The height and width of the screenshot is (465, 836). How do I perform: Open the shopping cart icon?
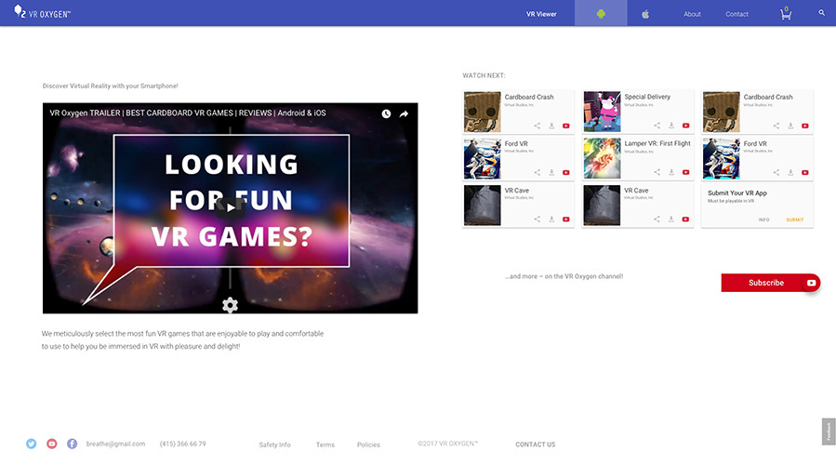[x=786, y=14]
